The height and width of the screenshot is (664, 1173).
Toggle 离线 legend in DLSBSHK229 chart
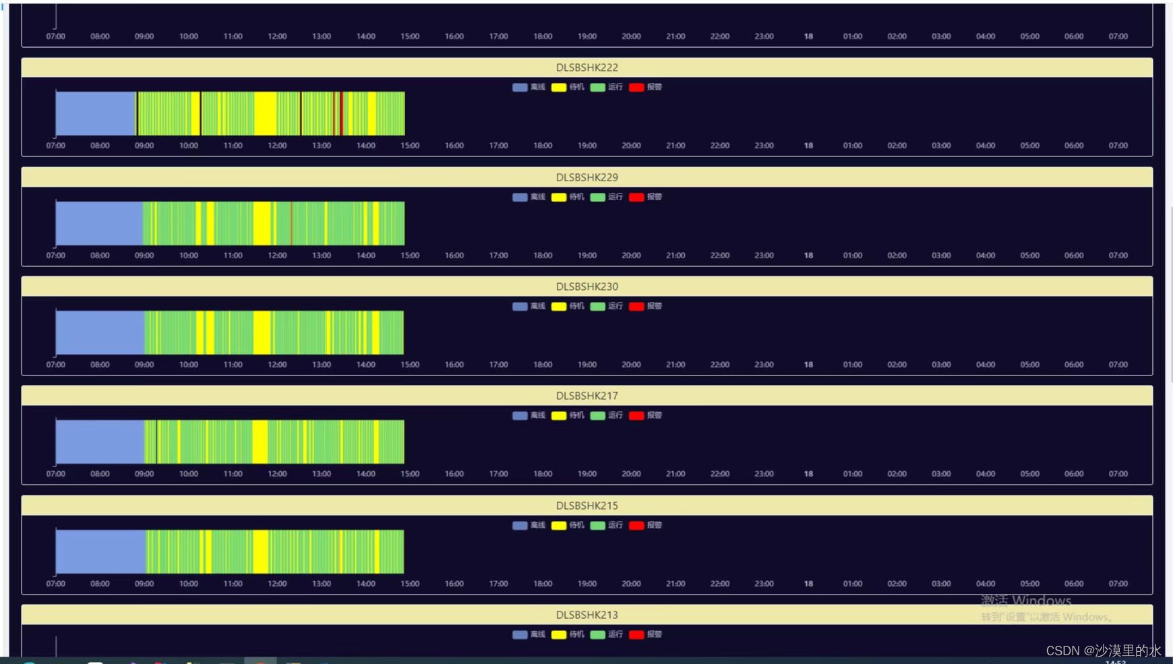point(529,197)
